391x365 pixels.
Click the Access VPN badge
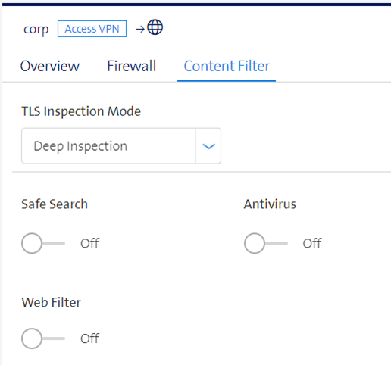92,29
